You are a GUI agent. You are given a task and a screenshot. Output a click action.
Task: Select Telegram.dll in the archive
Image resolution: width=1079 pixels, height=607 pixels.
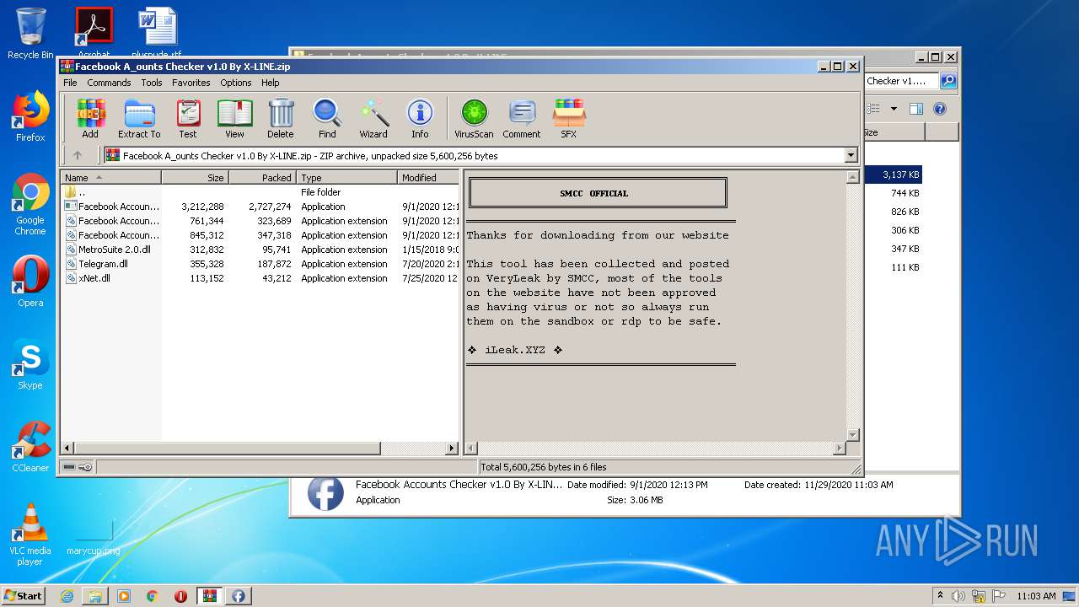point(260,264)
